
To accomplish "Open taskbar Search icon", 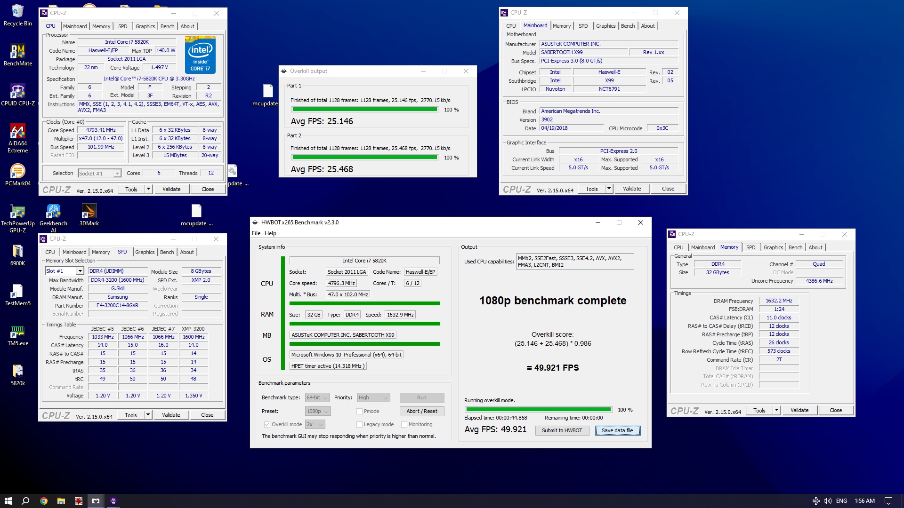I will point(25,500).
